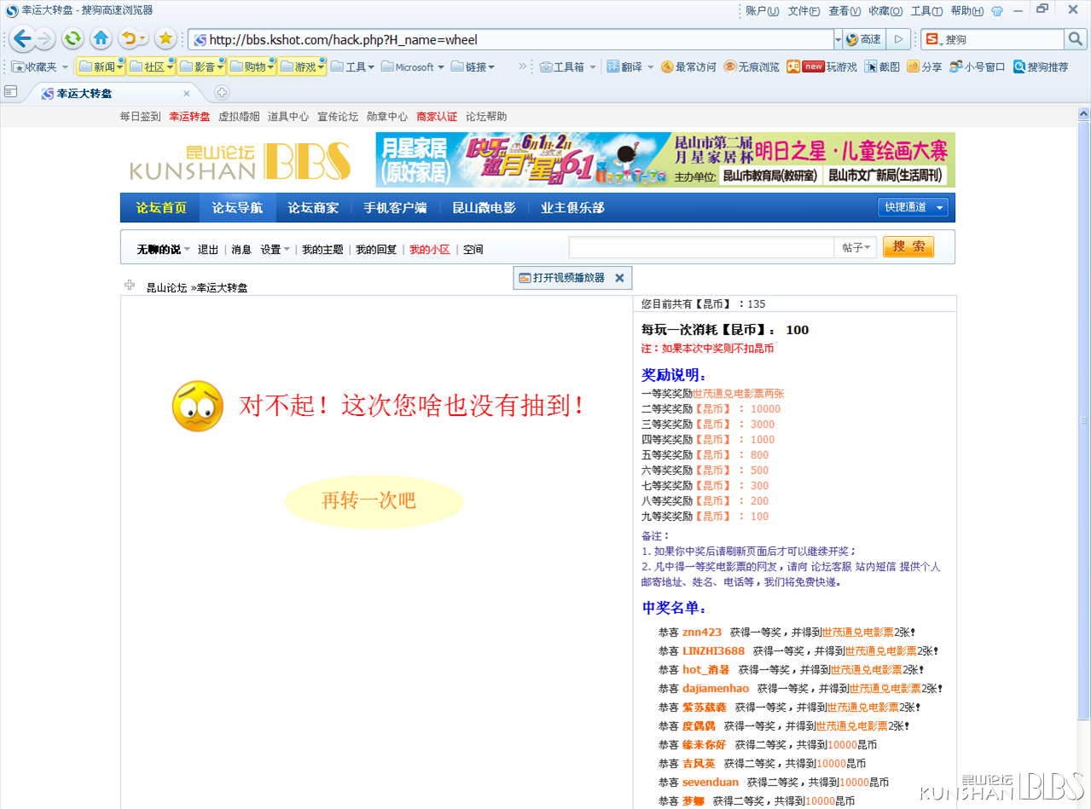Viewport: 1091px width, 809px height.
Task: Click the 高速 speed mode button
Action: point(862,39)
